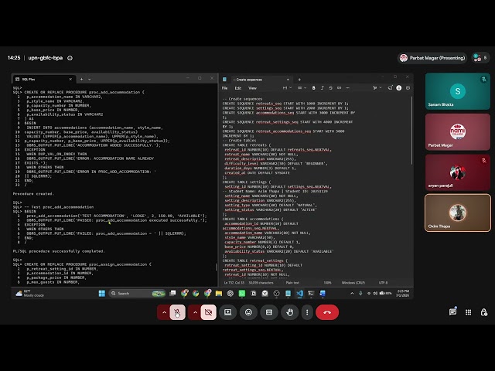This screenshot has width=495, height=371.
Task: Apply strikethrough formatting in Notepad
Action: coord(330,88)
